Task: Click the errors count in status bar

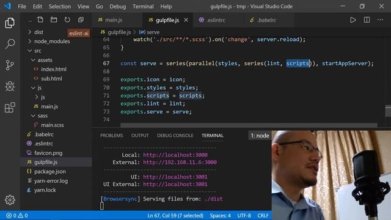Action: tap(12, 216)
